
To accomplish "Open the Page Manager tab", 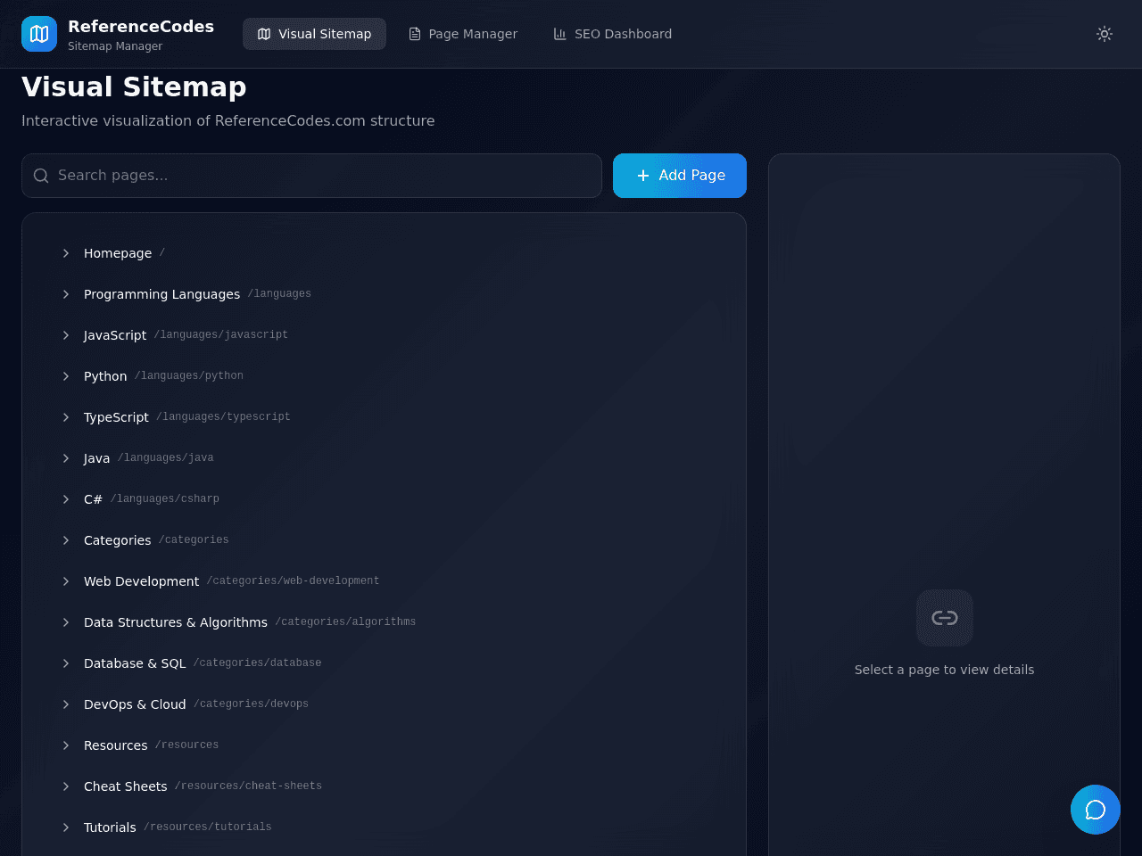I will click(x=463, y=34).
